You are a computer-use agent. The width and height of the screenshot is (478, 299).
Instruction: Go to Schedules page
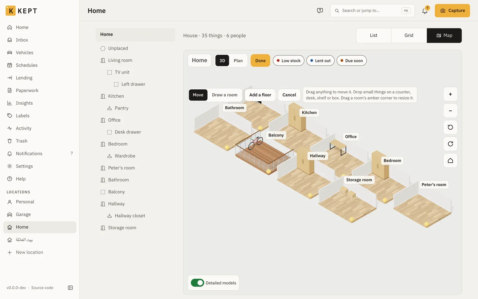click(x=40, y=65)
